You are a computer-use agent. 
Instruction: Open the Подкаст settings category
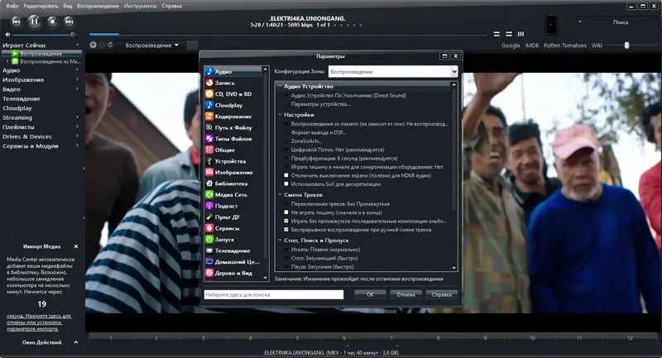pos(227,206)
